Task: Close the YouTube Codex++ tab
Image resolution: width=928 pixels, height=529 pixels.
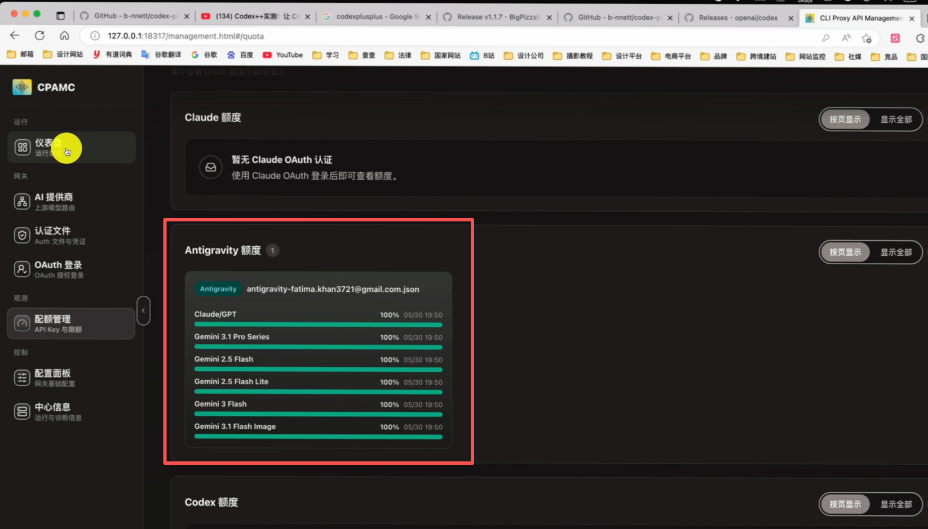Action: coord(307,17)
